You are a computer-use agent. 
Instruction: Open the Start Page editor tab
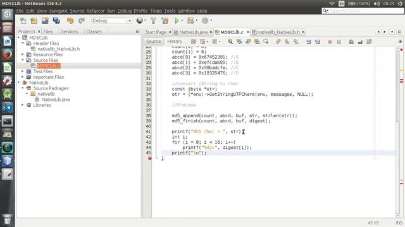(x=156, y=32)
